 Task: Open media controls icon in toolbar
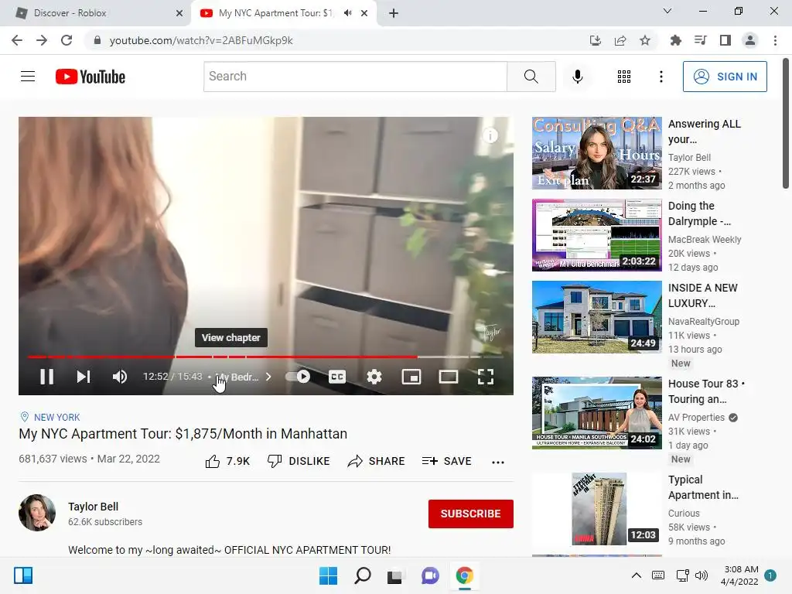[700, 40]
